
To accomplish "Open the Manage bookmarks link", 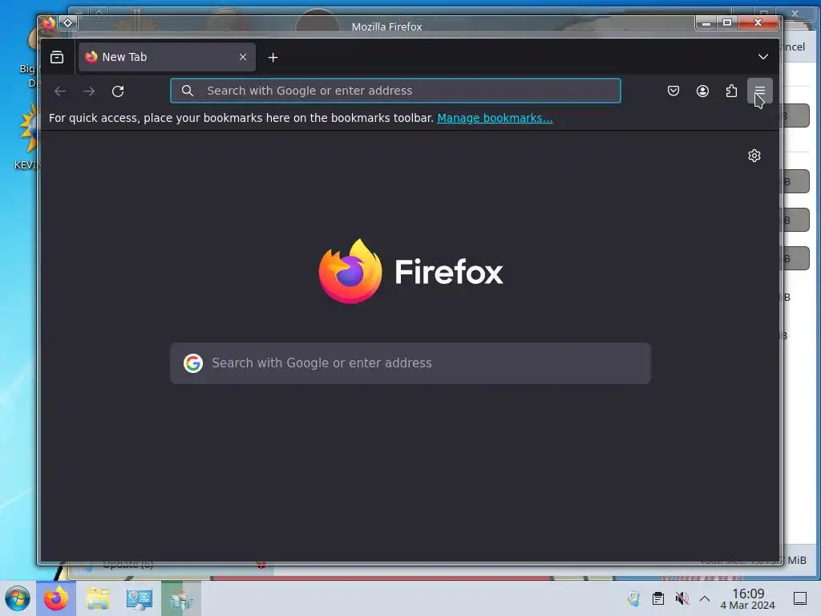I will (x=495, y=118).
